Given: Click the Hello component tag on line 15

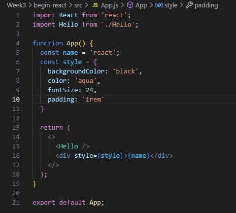Looking at the screenshot, I should pyautogui.click(x=68, y=146).
